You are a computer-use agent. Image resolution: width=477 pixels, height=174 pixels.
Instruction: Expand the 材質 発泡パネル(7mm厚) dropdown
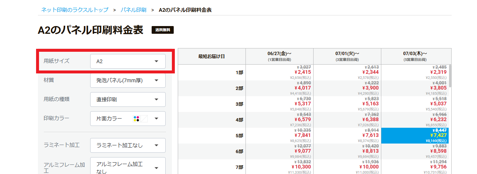tap(128, 80)
